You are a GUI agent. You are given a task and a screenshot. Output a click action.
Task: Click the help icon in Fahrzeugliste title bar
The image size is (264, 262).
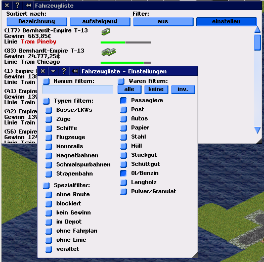pos(17,6)
